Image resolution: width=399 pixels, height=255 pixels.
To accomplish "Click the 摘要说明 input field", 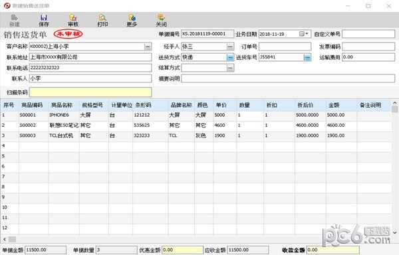I will click(x=288, y=78).
